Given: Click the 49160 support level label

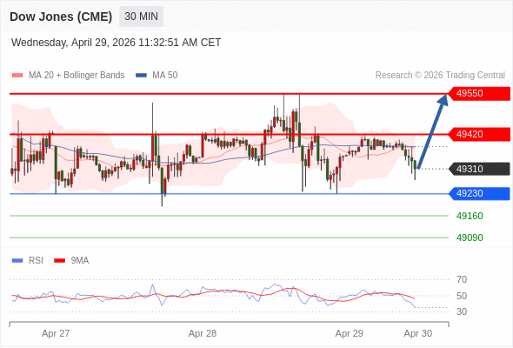Looking at the screenshot, I should 470,216.
